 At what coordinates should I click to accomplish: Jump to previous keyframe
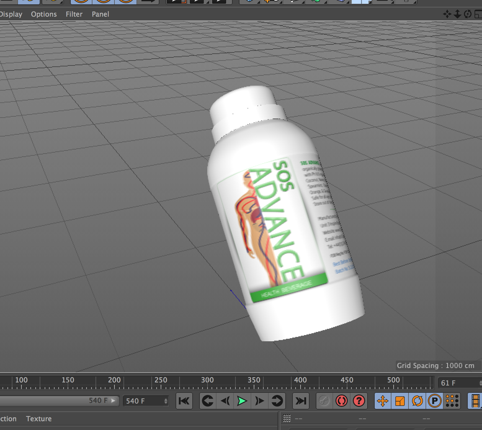208,401
